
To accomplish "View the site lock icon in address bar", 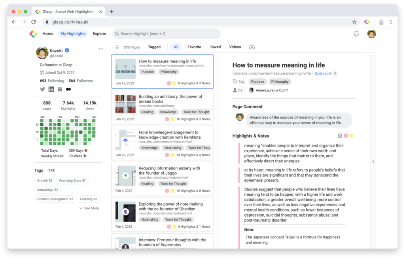I will coord(47,22).
